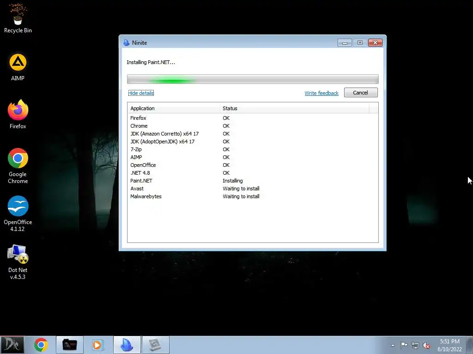Open the folder icon in taskbar
The height and width of the screenshot is (354, 473).
pos(69,345)
